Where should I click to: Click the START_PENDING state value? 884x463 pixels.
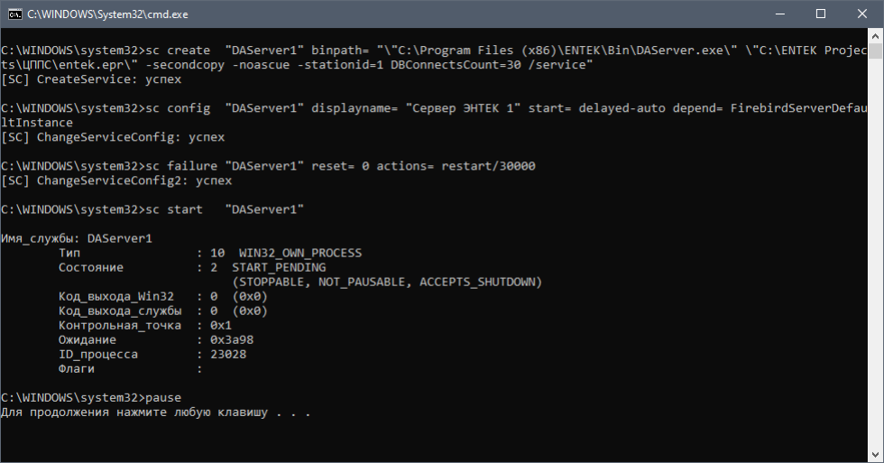[x=279, y=268]
